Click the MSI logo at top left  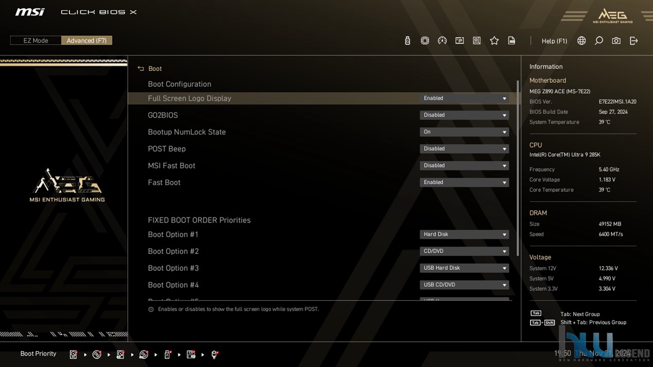pyautogui.click(x=30, y=12)
